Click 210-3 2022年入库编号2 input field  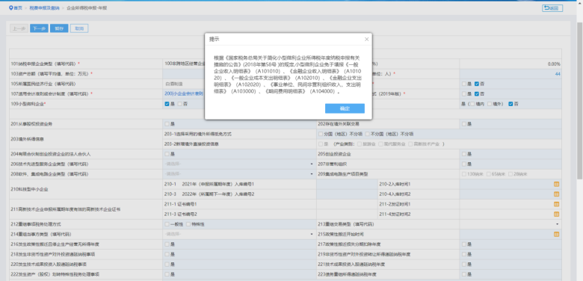click(x=347, y=194)
